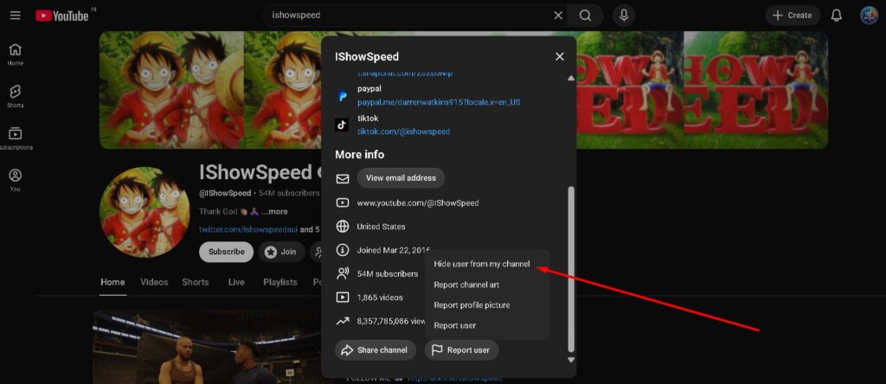The width and height of the screenshot is (886, 384).
Task: Open the notifications bell
Action: (x=837, y=16)
